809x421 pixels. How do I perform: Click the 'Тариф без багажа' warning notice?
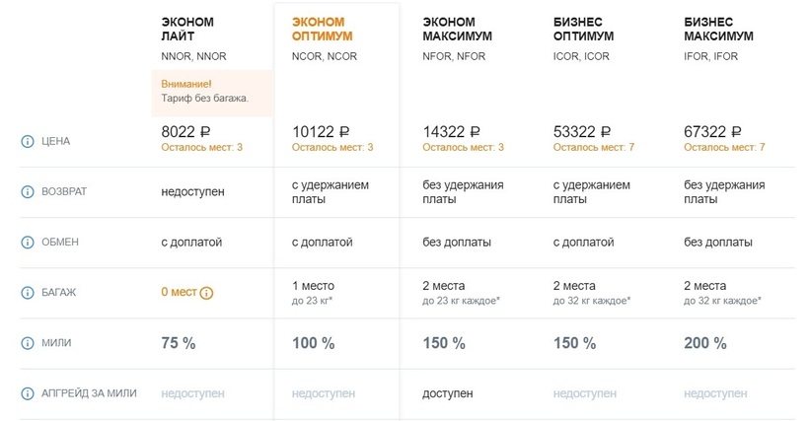pyautogui.click(x=204, y=99)
